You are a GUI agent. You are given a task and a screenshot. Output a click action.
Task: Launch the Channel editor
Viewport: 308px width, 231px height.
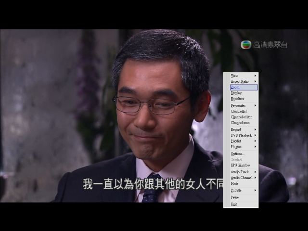(241, 117)
